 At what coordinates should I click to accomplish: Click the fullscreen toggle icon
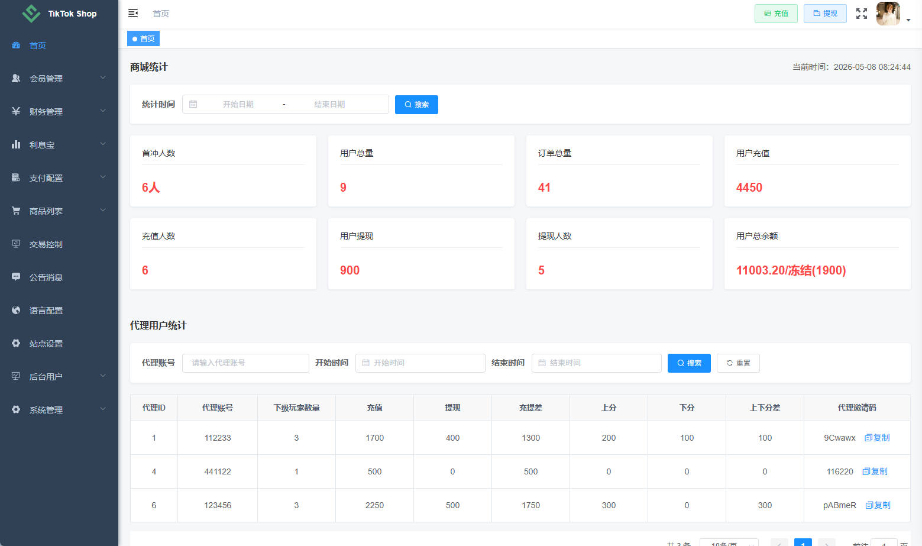[x=862, y=14]
